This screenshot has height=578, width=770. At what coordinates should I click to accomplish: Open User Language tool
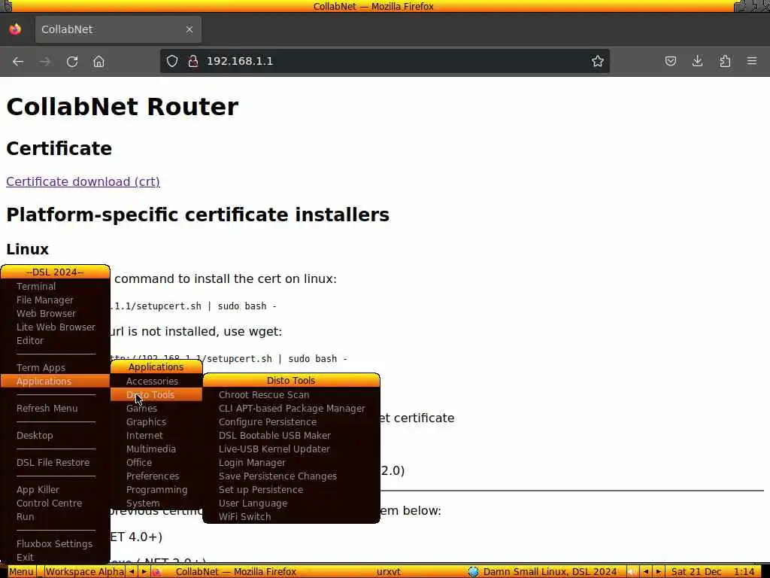[x=291, y=503]
